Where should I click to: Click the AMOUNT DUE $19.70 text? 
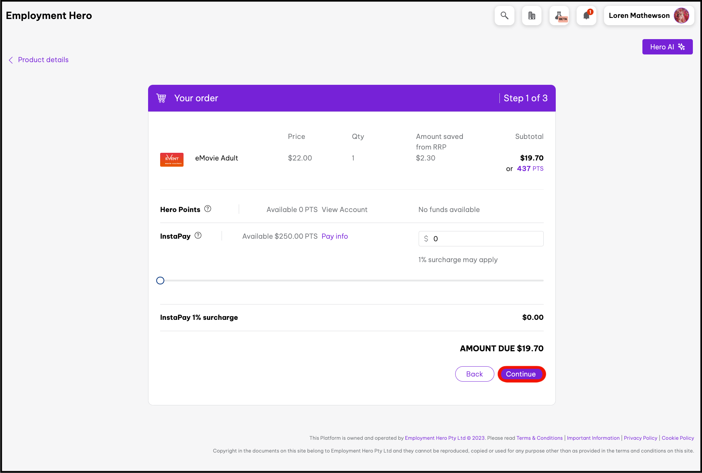(x=502, y=348)
